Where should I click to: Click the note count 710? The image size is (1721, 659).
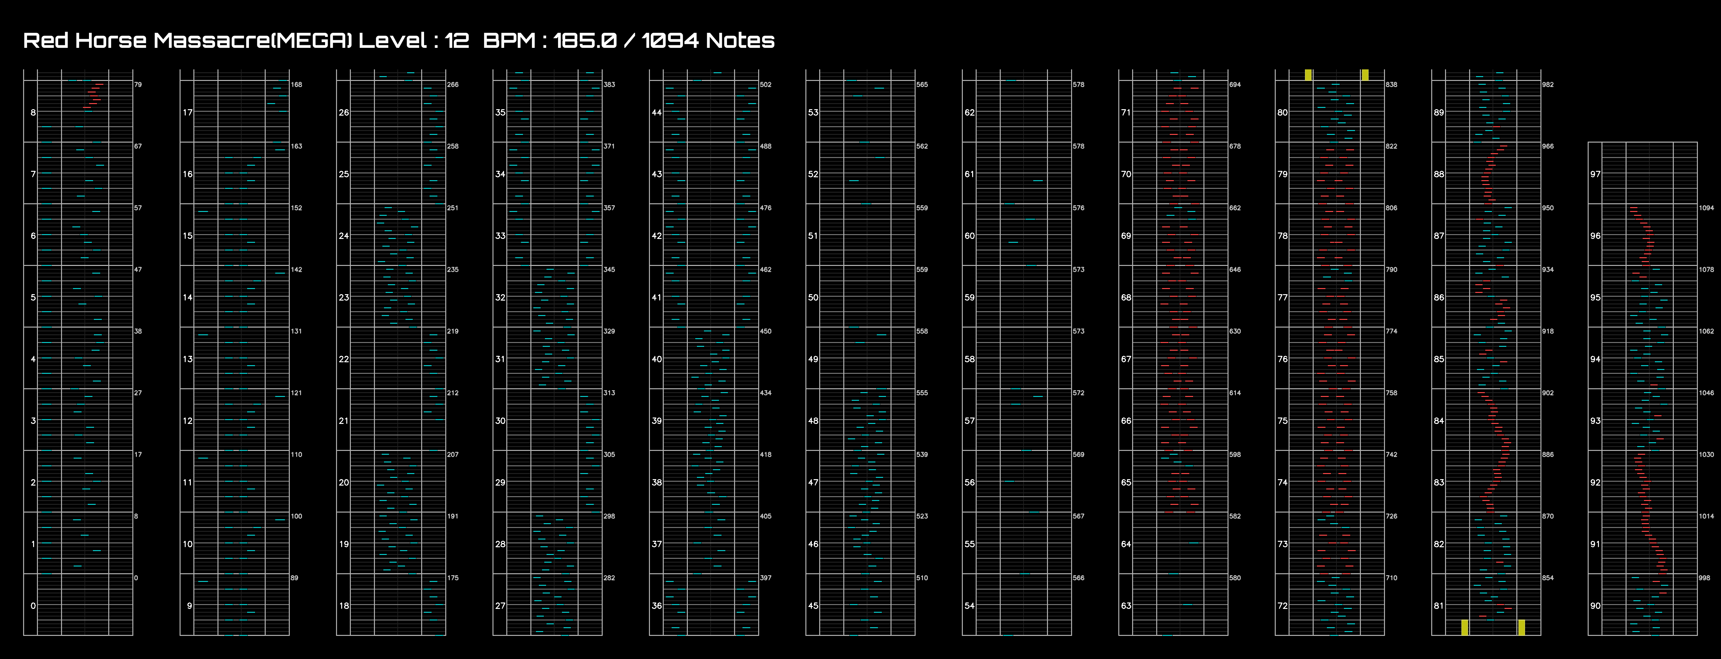(1391, 577)
